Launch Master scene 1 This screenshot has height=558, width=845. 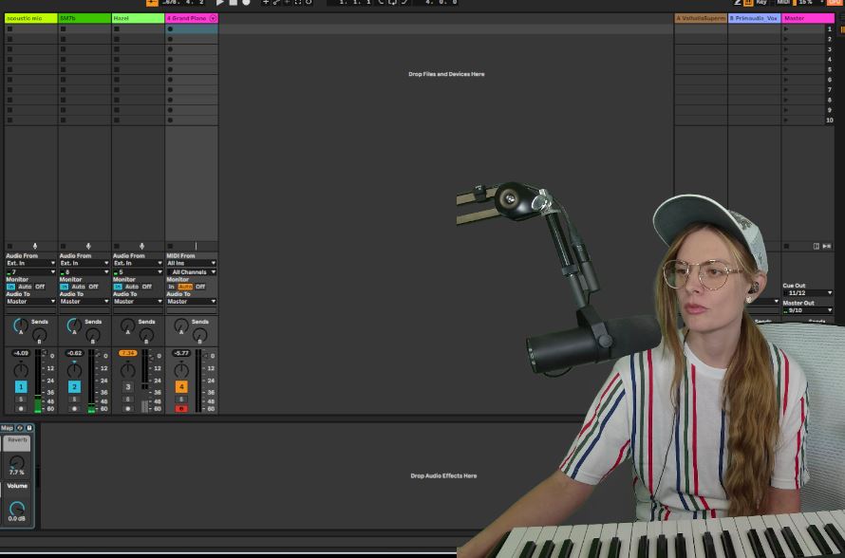click(x=786, y=29)
